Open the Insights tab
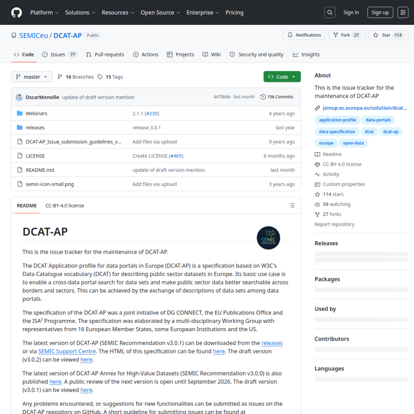This screenshot has width=414, height=414. pos(306,54)
